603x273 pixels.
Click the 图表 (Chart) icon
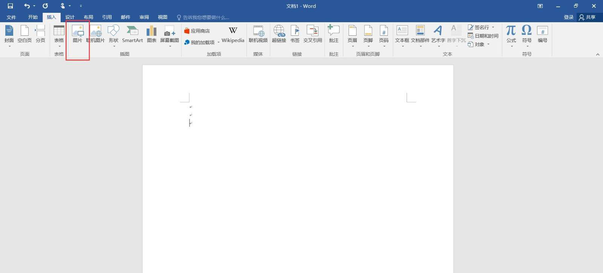(152, 34)
